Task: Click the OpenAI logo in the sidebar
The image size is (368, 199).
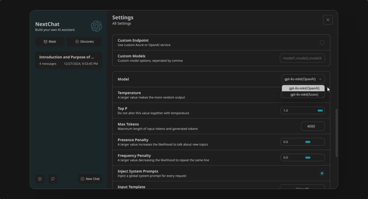Action: point(96,26)
